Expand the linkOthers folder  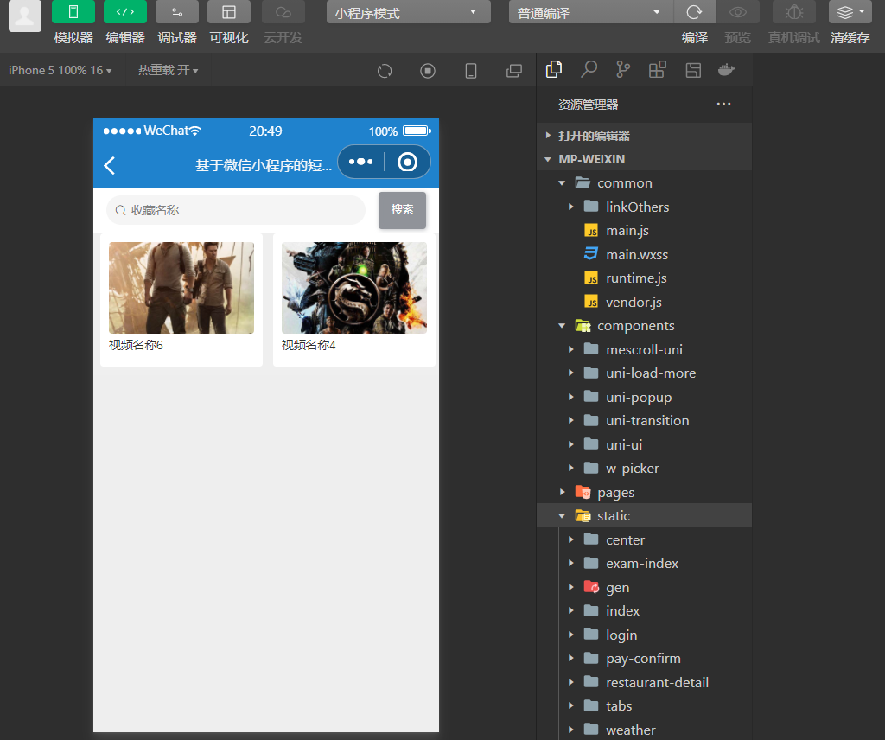(x=645, y=207)
